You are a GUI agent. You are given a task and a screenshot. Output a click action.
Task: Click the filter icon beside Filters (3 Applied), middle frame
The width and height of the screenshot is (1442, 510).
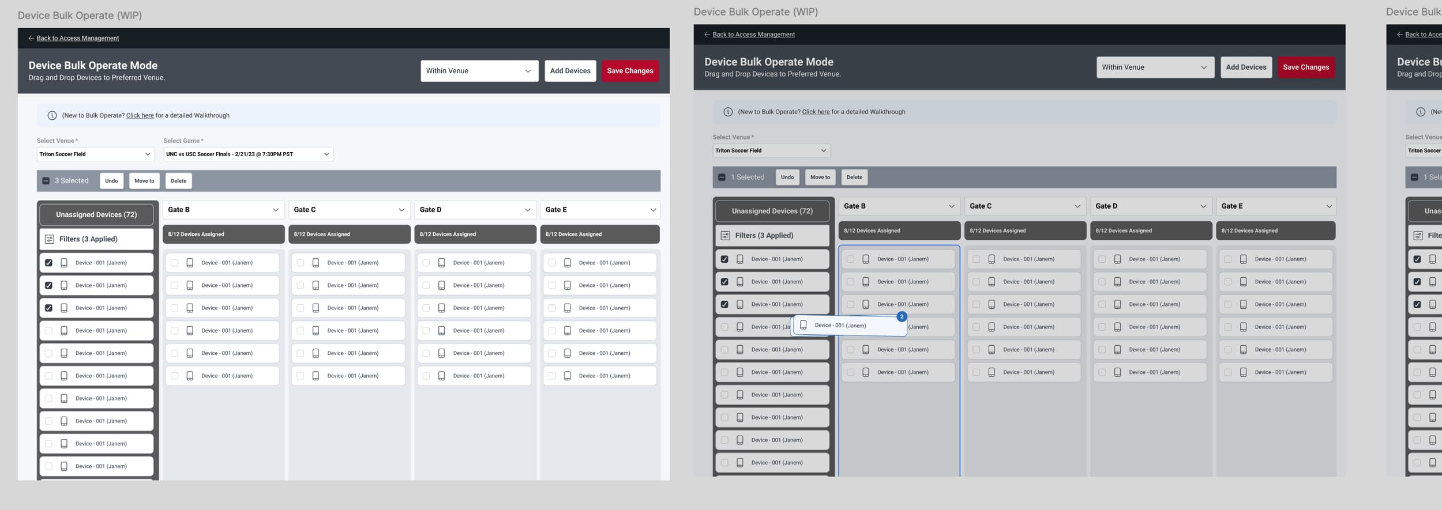(x=726, y=236)
